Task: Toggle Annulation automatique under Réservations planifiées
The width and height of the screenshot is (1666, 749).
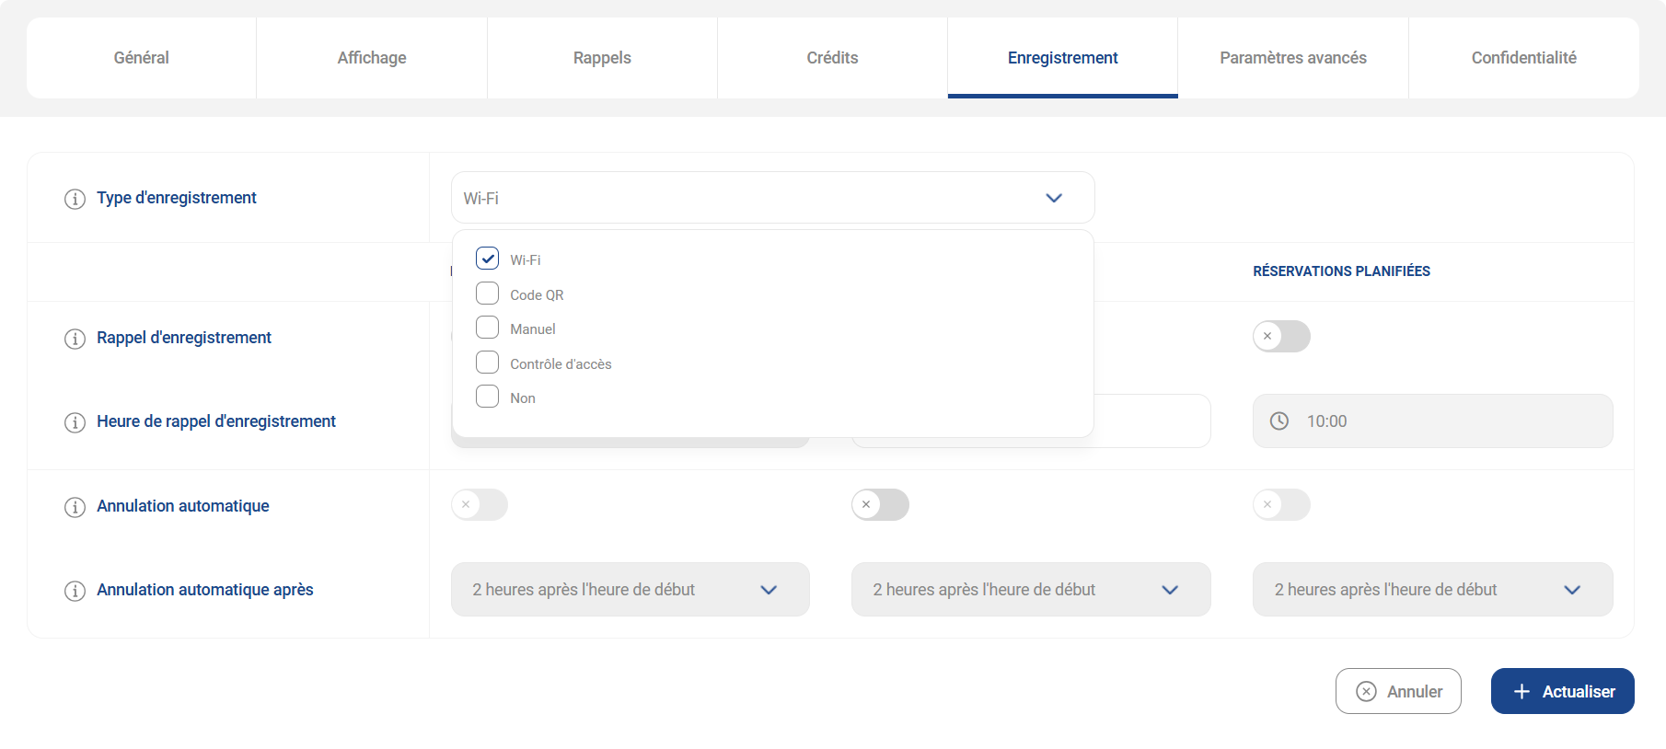Action: 1281,504
